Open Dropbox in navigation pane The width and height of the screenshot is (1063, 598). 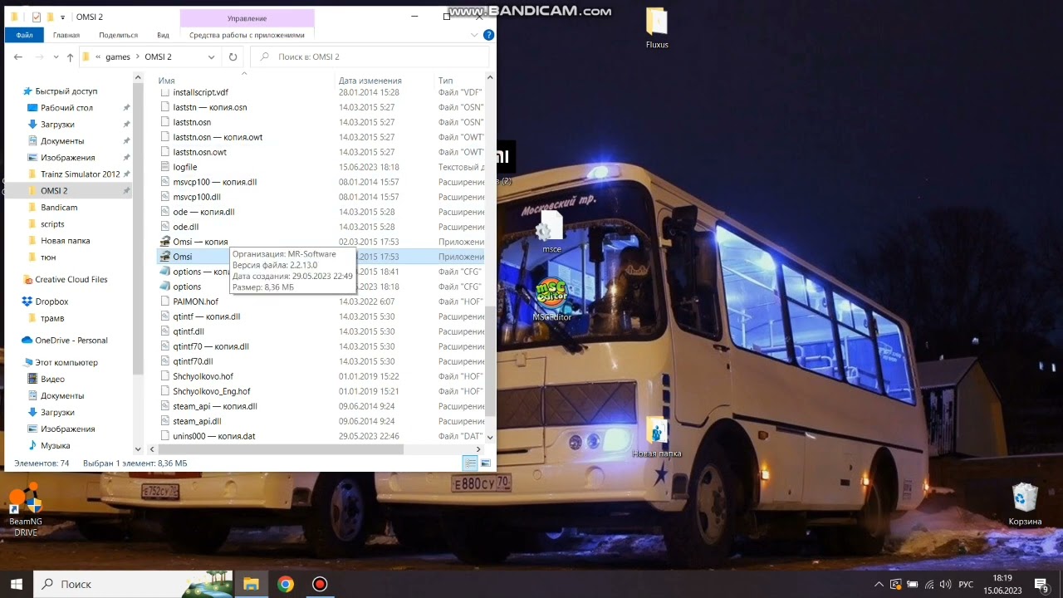point(51,301)
